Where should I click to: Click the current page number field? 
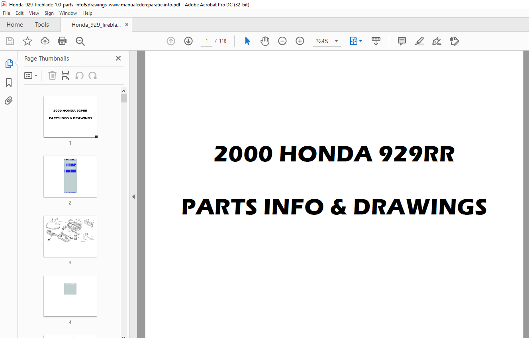point(207,41)
